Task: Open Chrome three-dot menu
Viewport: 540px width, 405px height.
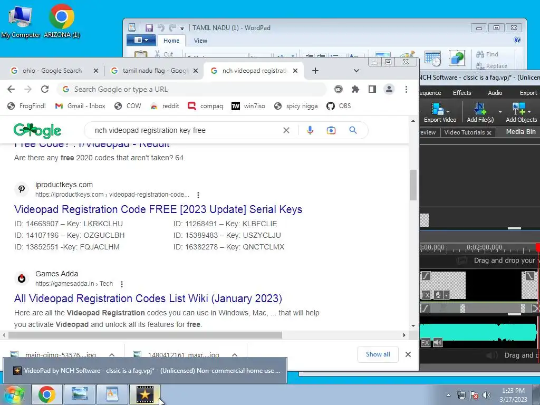Action: click(x=407, y=89)
